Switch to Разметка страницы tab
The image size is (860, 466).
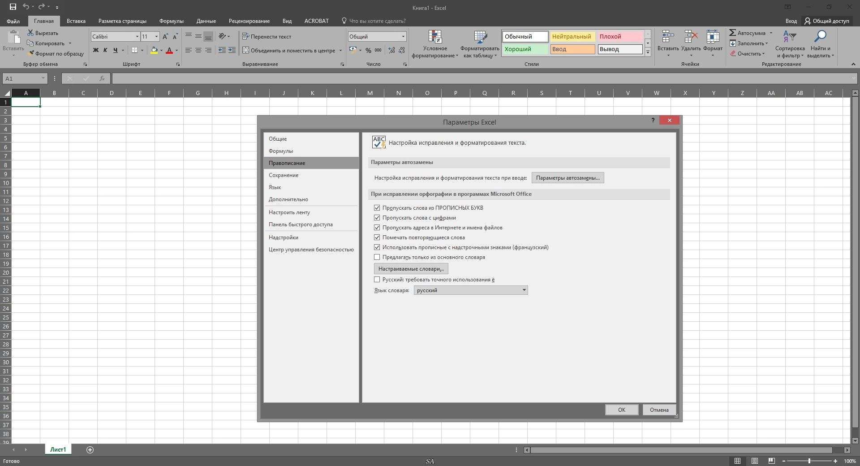click(122, 21)
